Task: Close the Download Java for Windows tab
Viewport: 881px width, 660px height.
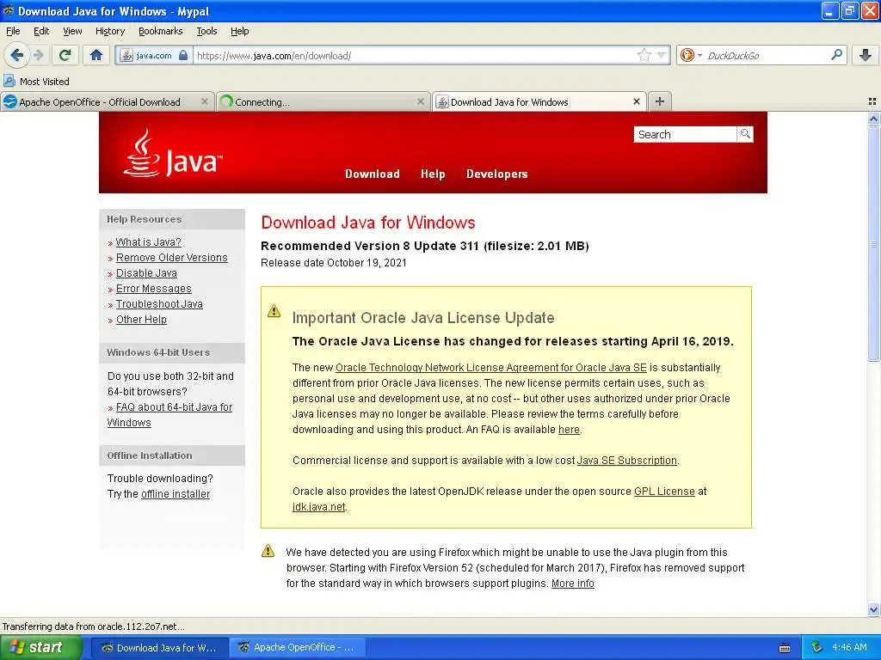Action: click(636, 101)
